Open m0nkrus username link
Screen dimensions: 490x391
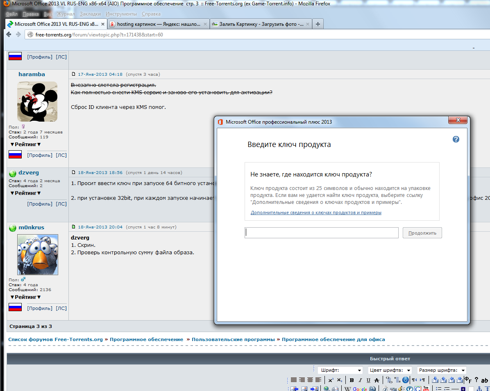click(x=31, y=227)
